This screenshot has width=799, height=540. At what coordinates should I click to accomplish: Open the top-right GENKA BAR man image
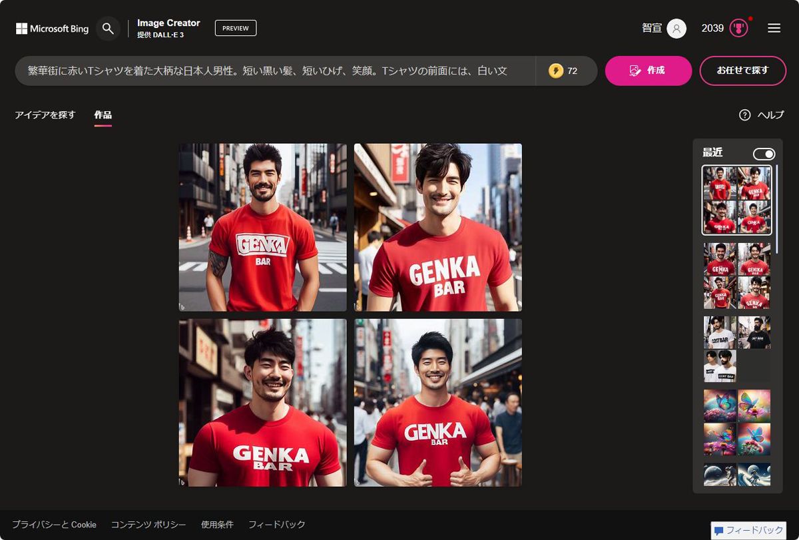438,228
